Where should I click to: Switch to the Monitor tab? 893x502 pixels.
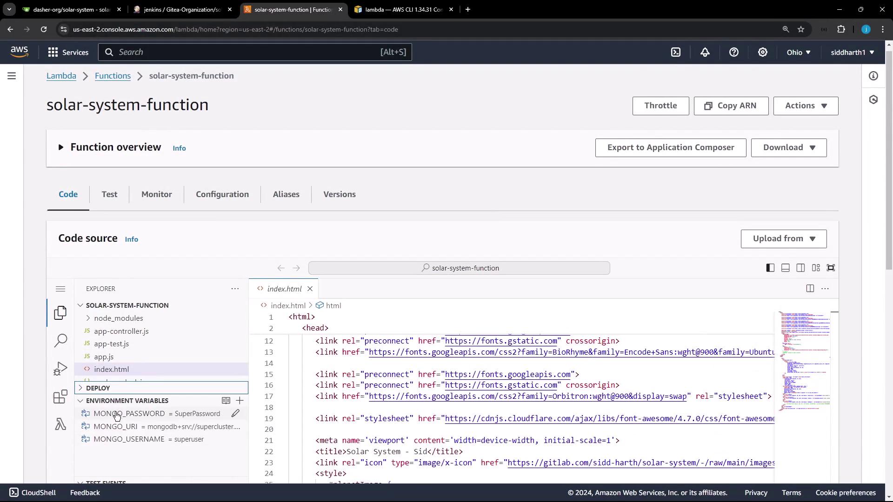(x=156, y=194)
